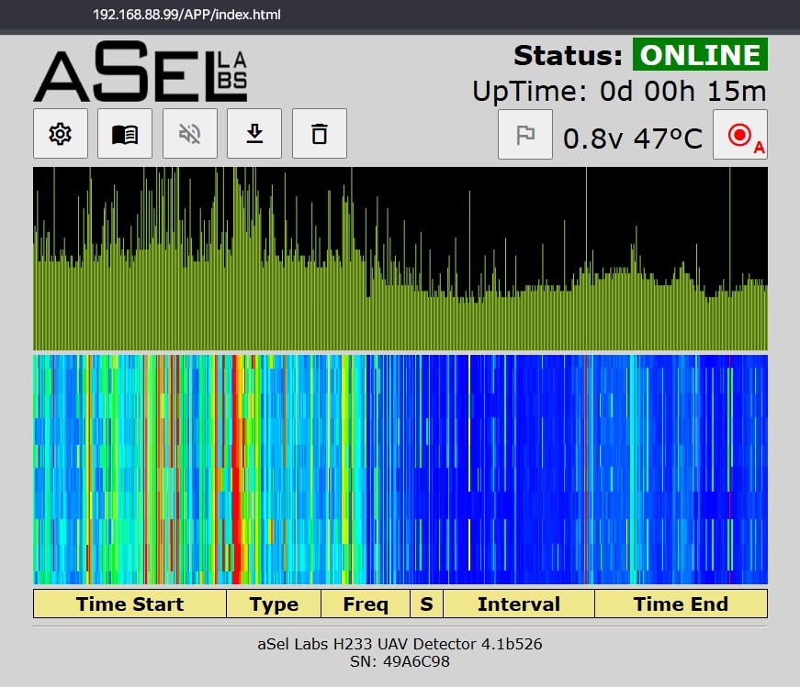Screen dimensions: 800x687
Task: Click the S column header
Action: pyautogui.click(x=426, y=604)
